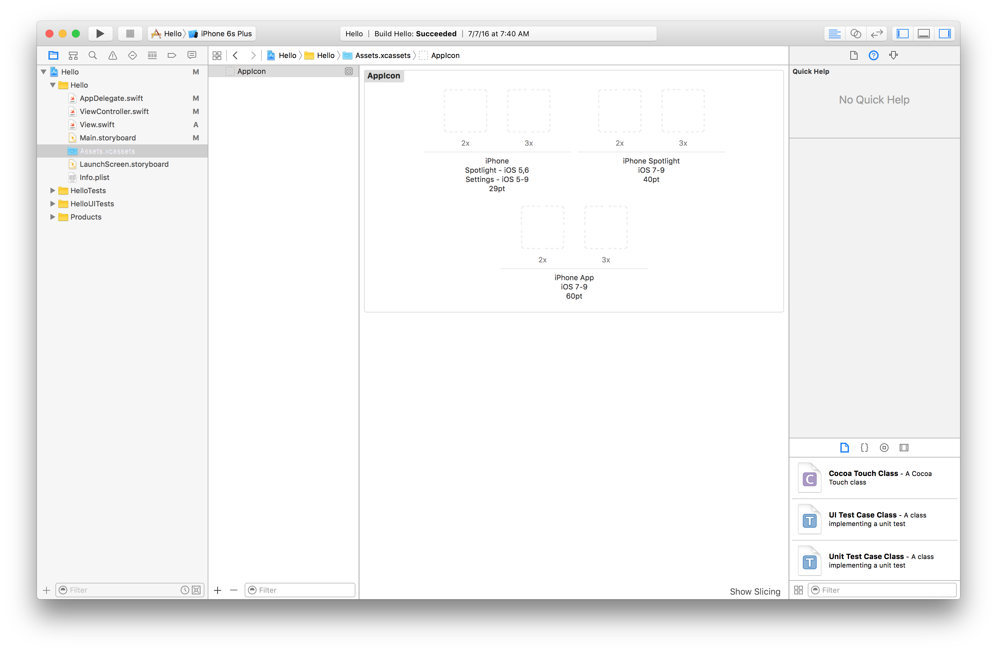
Task: Go forward in editor history
Action: [253, 55]
